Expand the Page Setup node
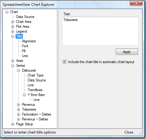The image size is (146, 139). tap(12, 124)
